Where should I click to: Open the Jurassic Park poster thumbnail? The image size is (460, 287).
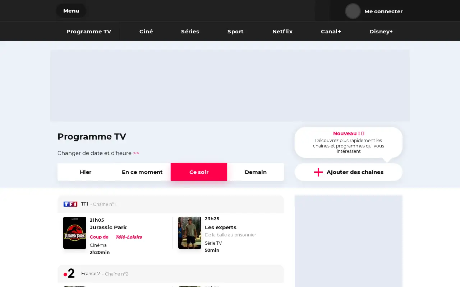pyautogui.click(x=75, y=233)
